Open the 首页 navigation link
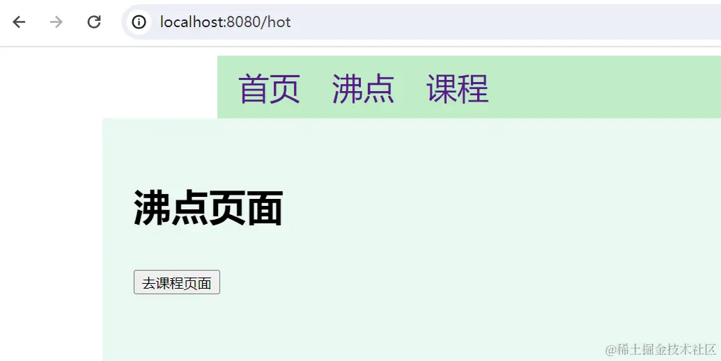The width and height of the screenshot is (721, 361). click(270, 88)
